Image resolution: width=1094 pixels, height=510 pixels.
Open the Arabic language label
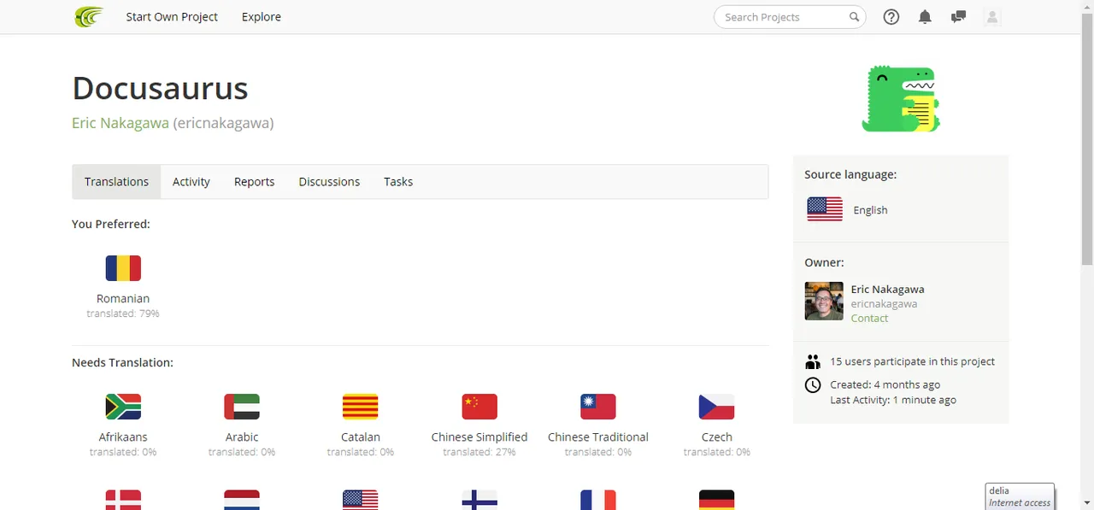pos(242,437)
